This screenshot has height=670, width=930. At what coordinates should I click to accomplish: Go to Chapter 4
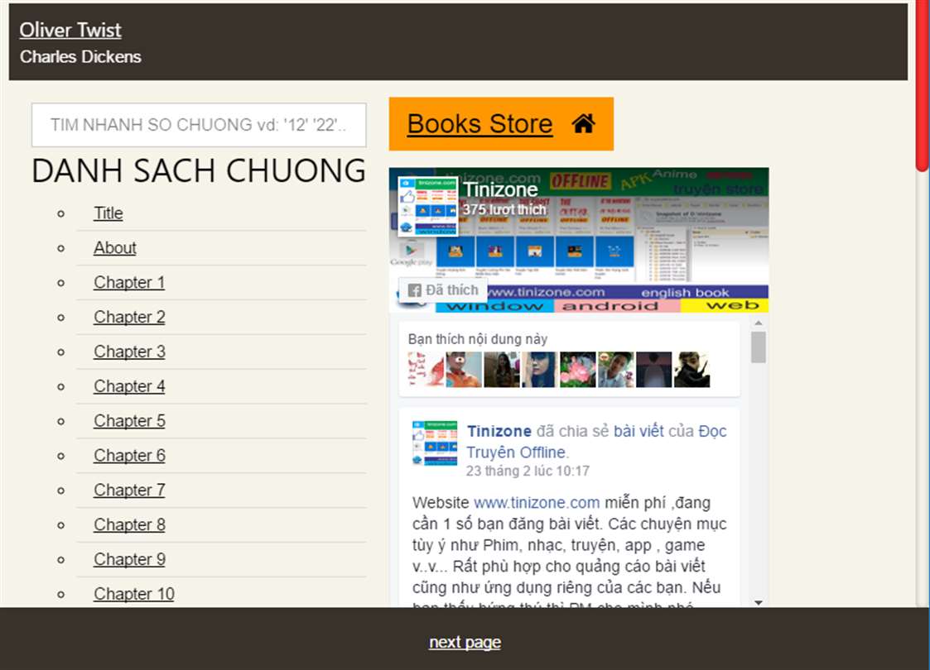pyautogui.click(x=129, y=386)
